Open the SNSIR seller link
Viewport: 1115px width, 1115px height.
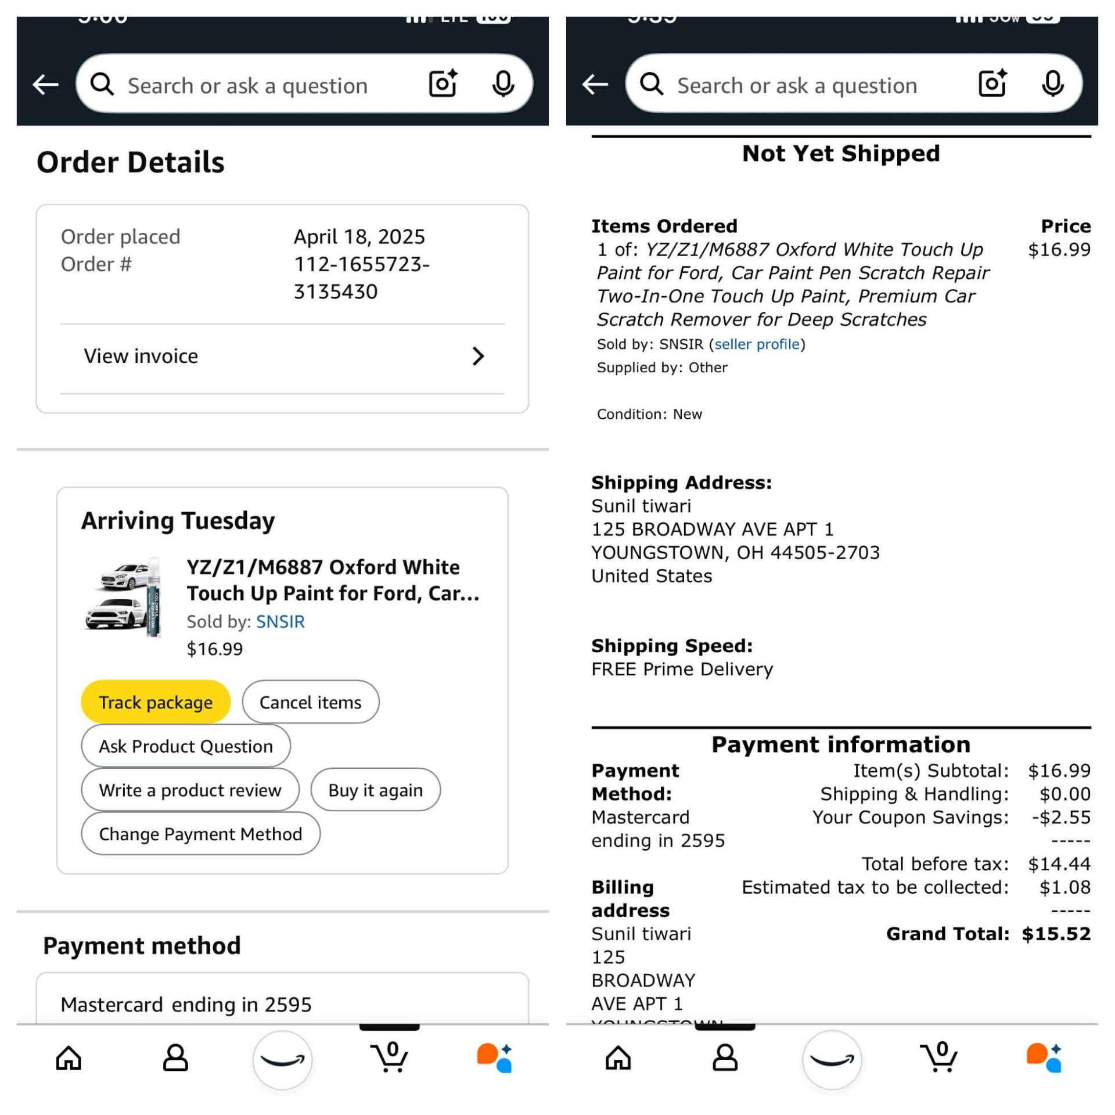(280, 621)
